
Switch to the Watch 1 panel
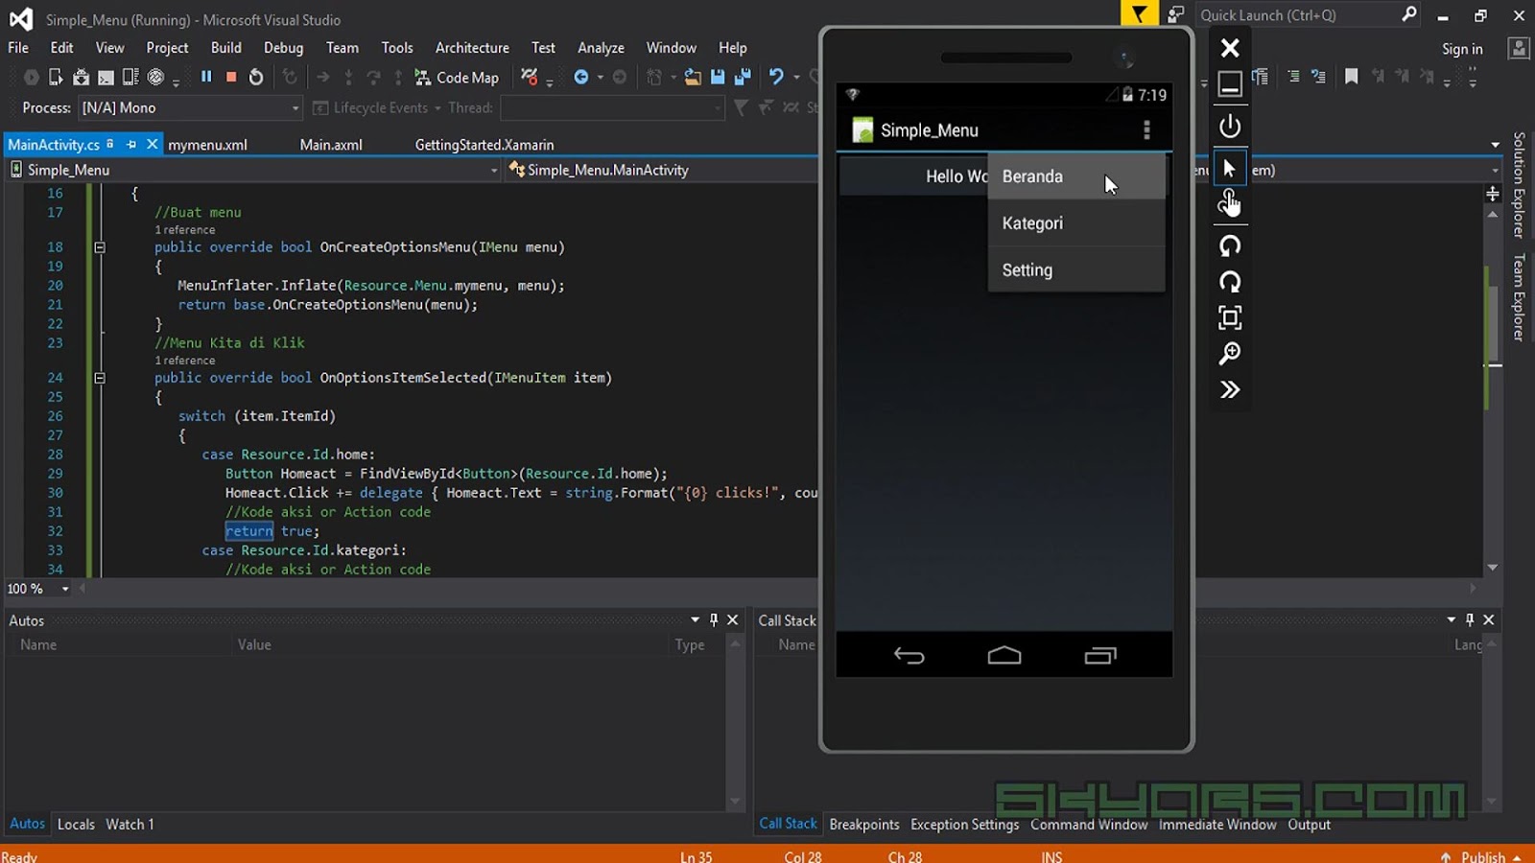point(130,824)
